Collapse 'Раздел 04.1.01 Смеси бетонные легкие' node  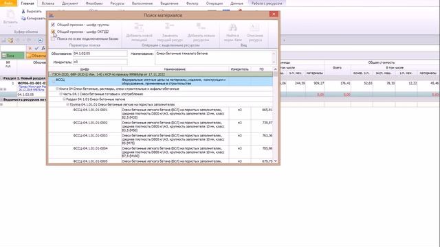(64, 99)
